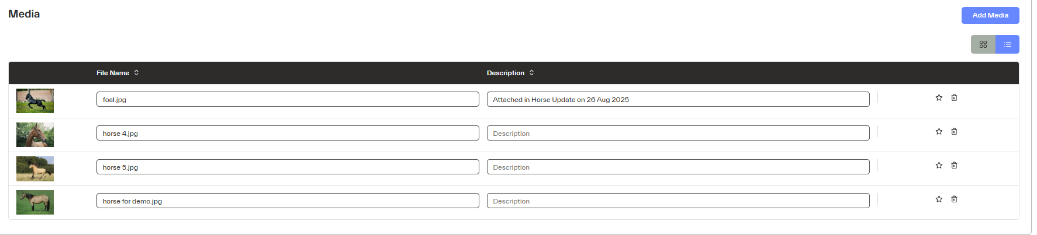The height and width of the screenshot is (235, 1037).
Task: Open the horse 5 thumbnail
Action: coord(35,169)
